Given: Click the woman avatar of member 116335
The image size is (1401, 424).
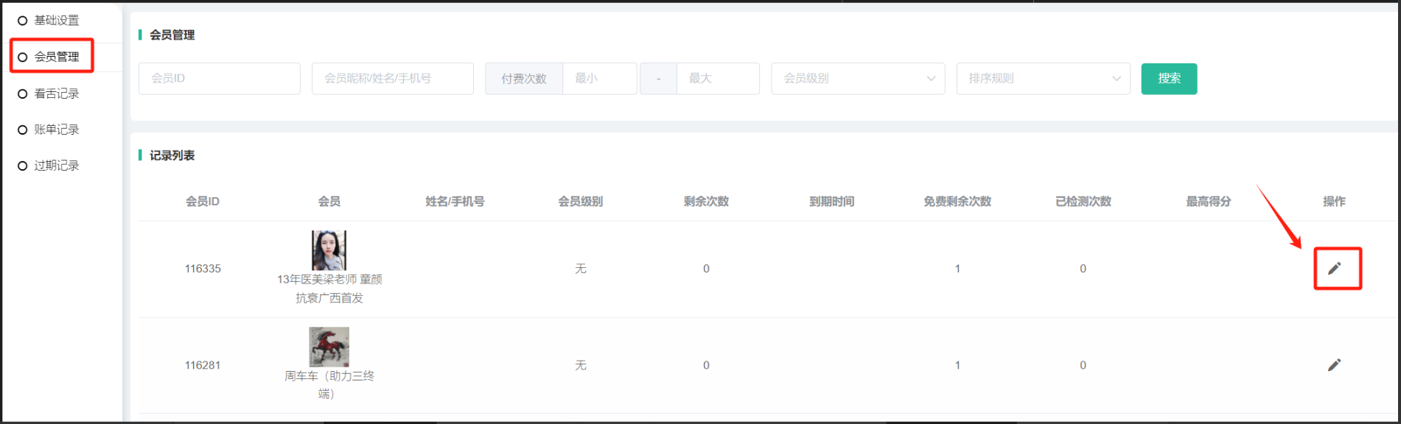Looking at the screenshot, I should (329, 250).
